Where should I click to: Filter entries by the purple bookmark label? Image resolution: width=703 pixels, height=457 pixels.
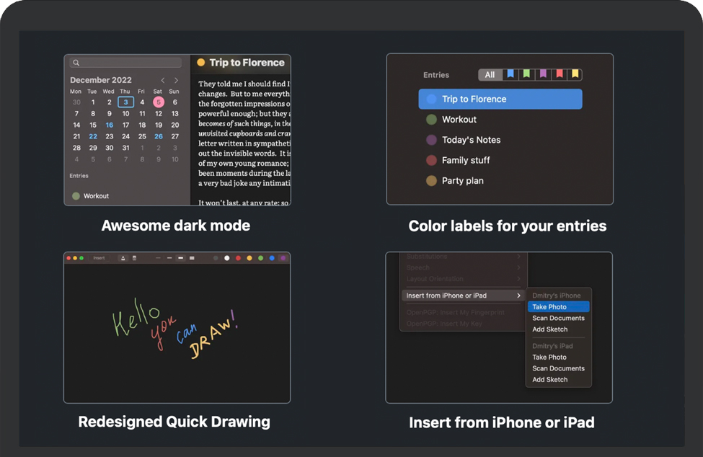pyautogui.click(x=543, y=74)
